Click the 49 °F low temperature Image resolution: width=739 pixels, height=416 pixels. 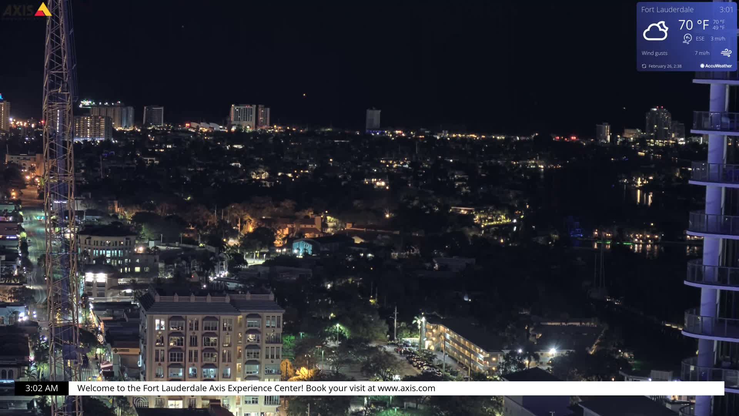coord(718,28)
